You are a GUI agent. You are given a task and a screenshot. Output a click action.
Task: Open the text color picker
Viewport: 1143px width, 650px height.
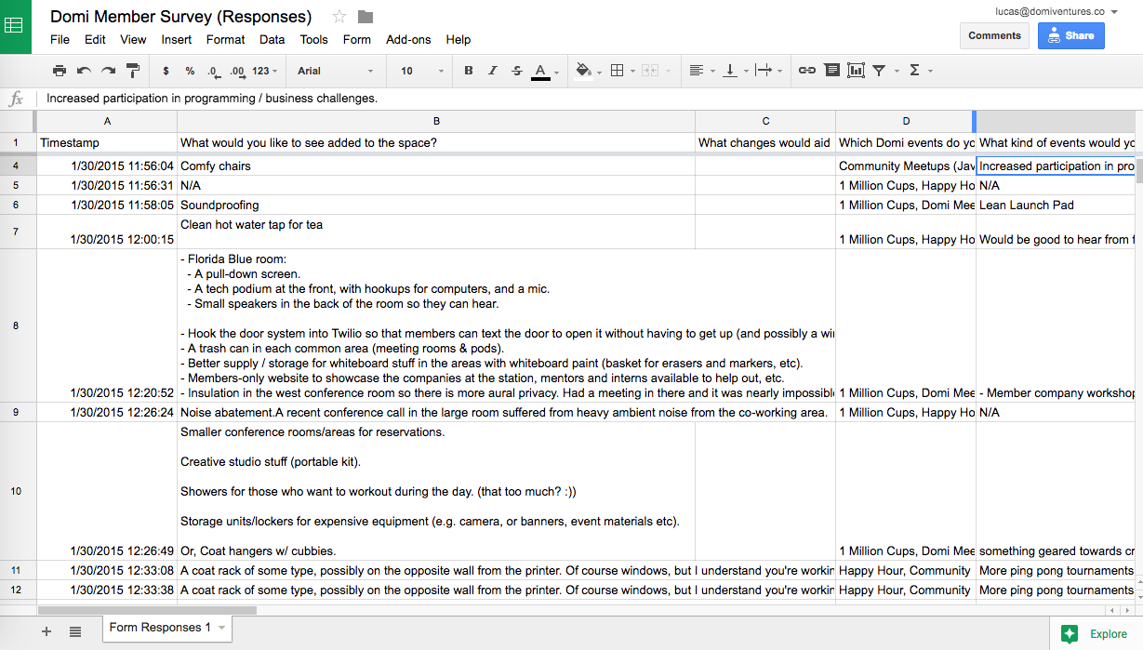(541, 72)
